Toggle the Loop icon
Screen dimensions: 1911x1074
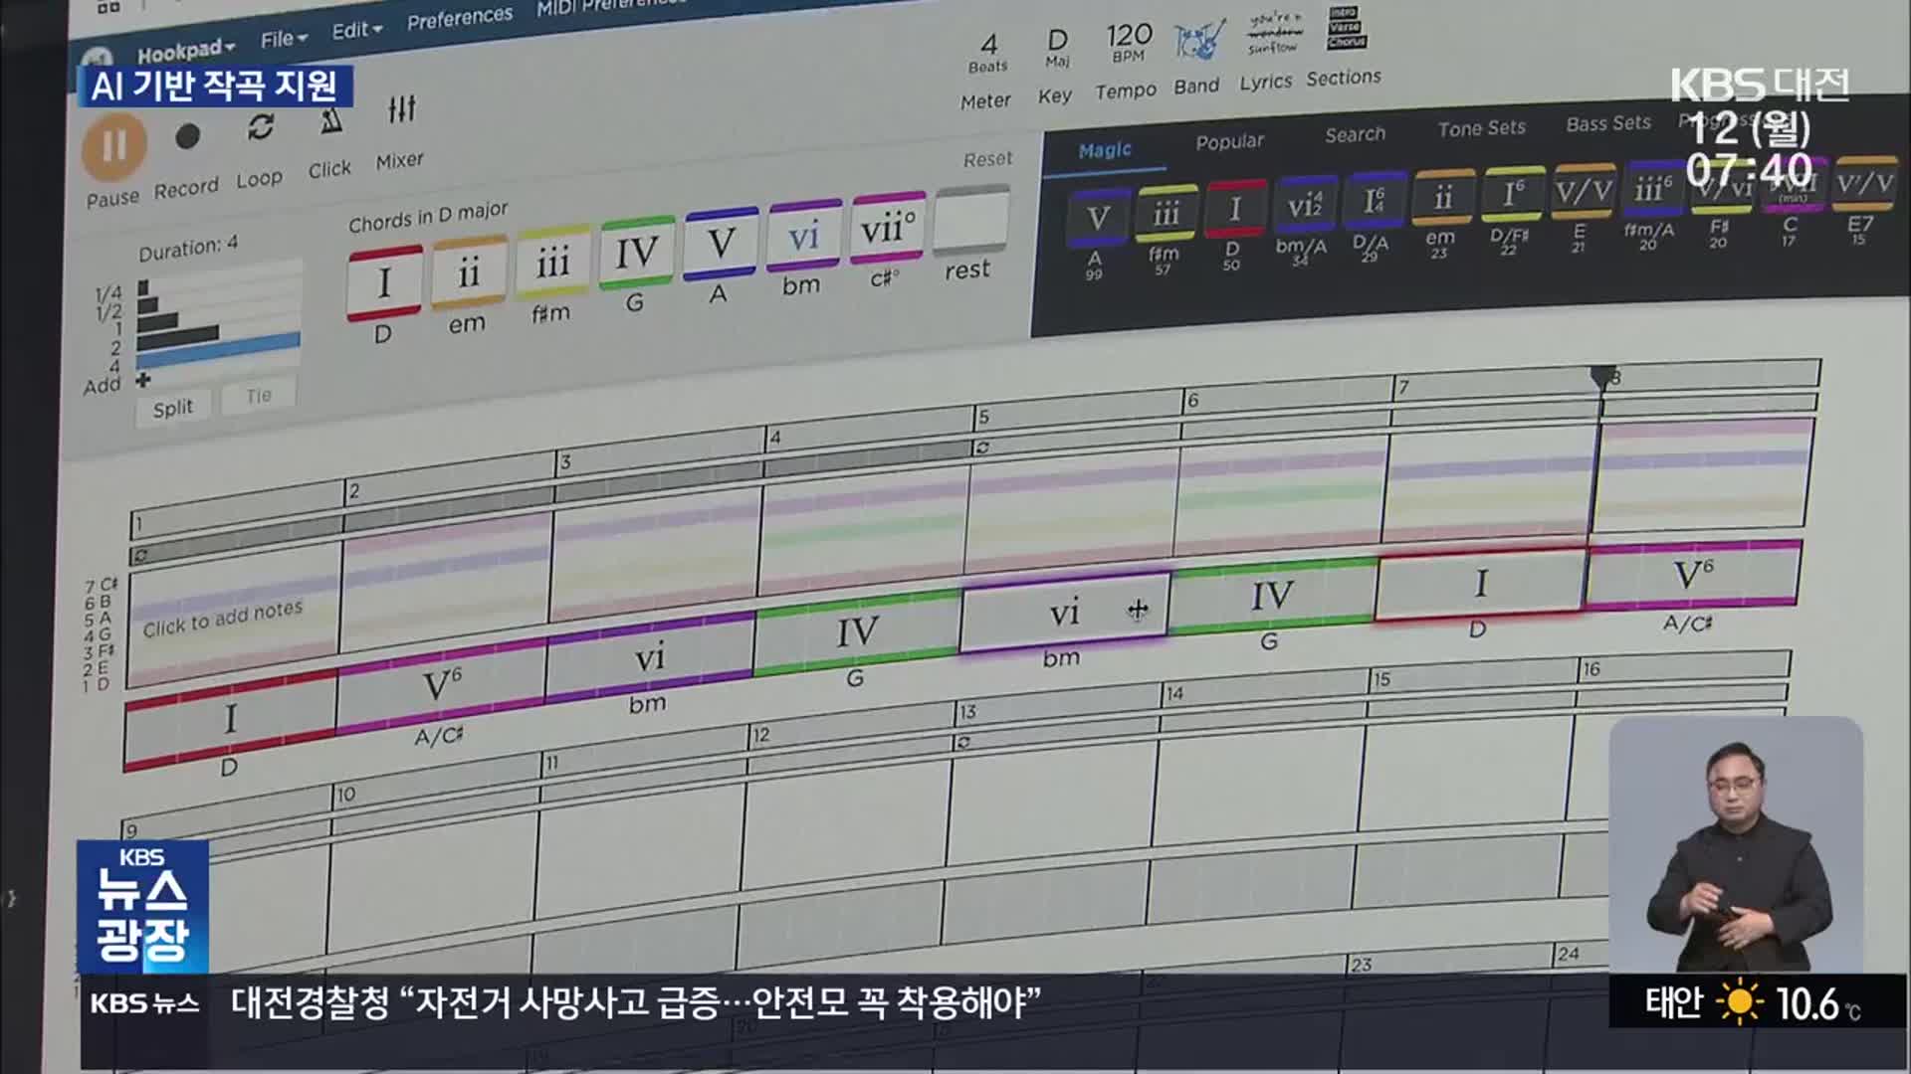click(261, 127)
